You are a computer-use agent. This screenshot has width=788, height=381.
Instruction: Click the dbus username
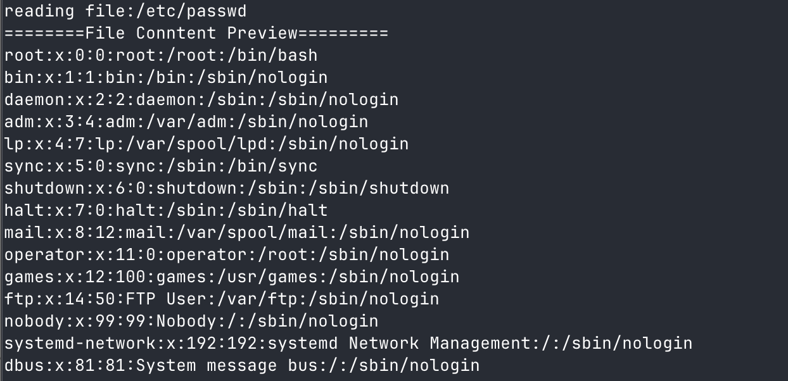click(24, 366)
